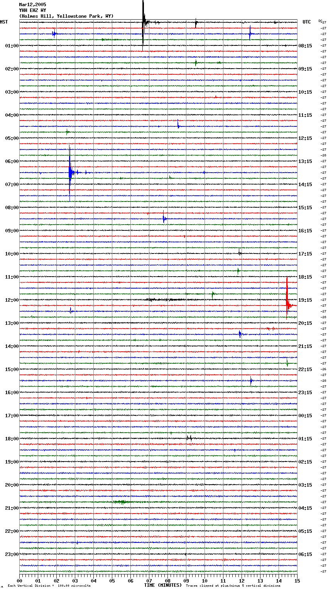Select the 22:00 MST time label

[12, 531]
